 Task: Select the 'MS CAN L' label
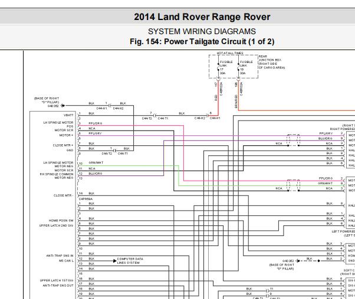66,261
